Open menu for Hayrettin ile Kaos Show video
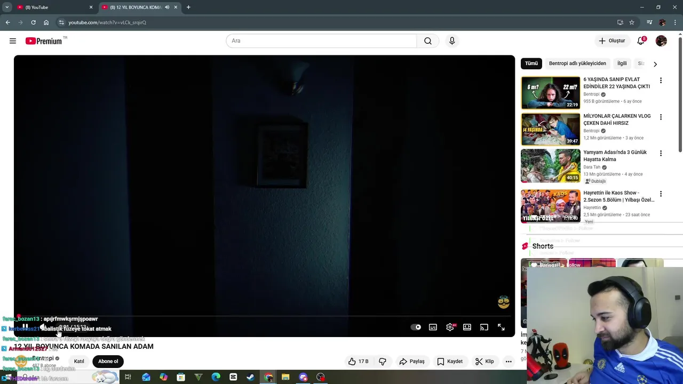683x384 pixels. pyautogui.click(x=661, y=194)
